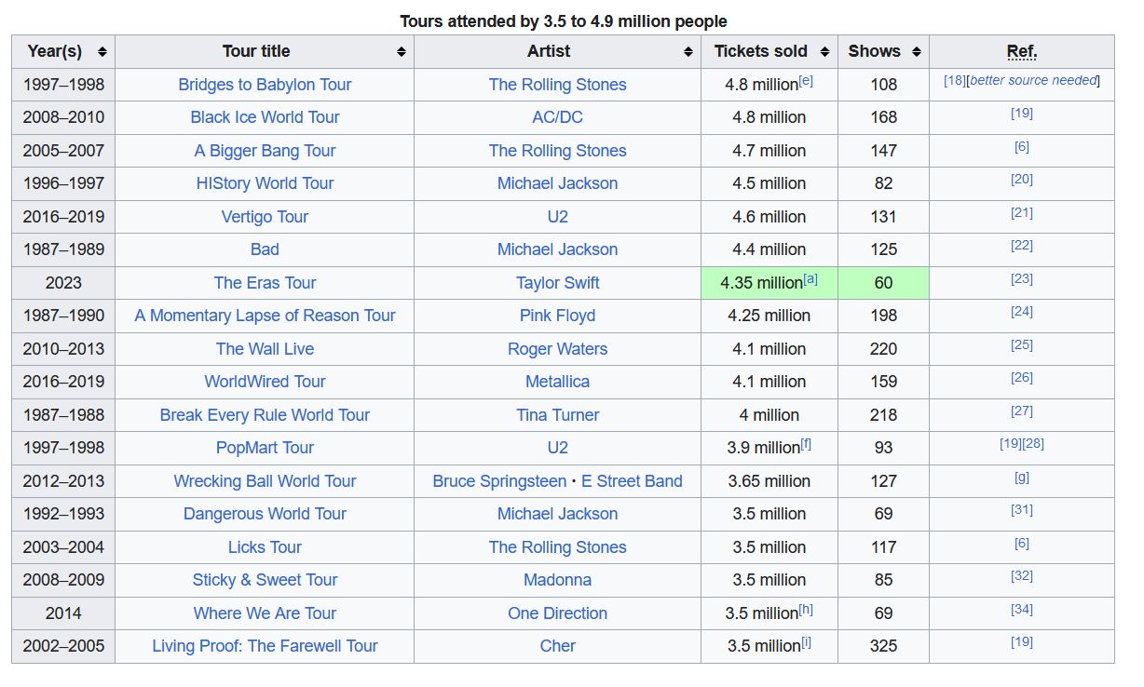Open Living Proof: The Farewell Tour link
This screenshot has width=1144, height=687.
click(x=265, y=646)
